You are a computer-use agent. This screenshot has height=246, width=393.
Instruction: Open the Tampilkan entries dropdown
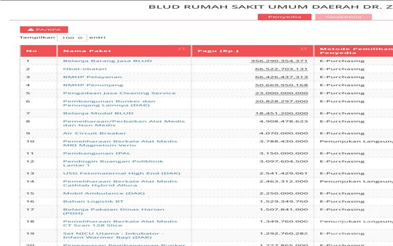point(72,38)
